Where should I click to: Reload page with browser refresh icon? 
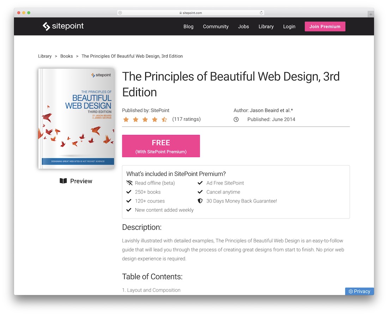point(261,13)
